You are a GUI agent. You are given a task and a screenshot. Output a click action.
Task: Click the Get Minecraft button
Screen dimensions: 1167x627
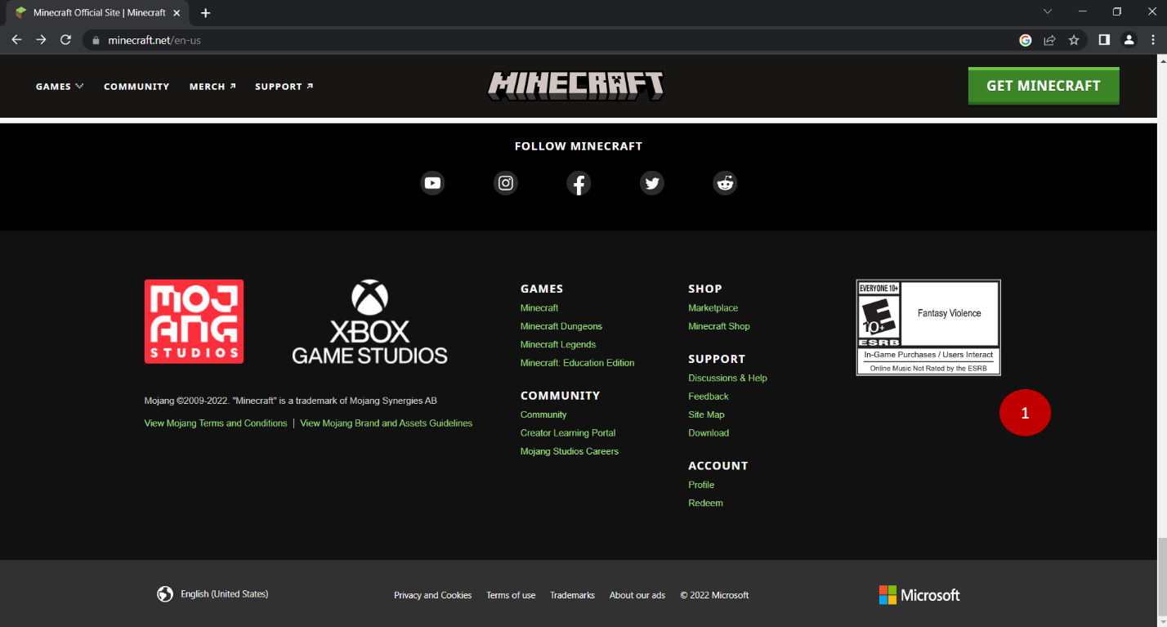[x=1044, y=86]
